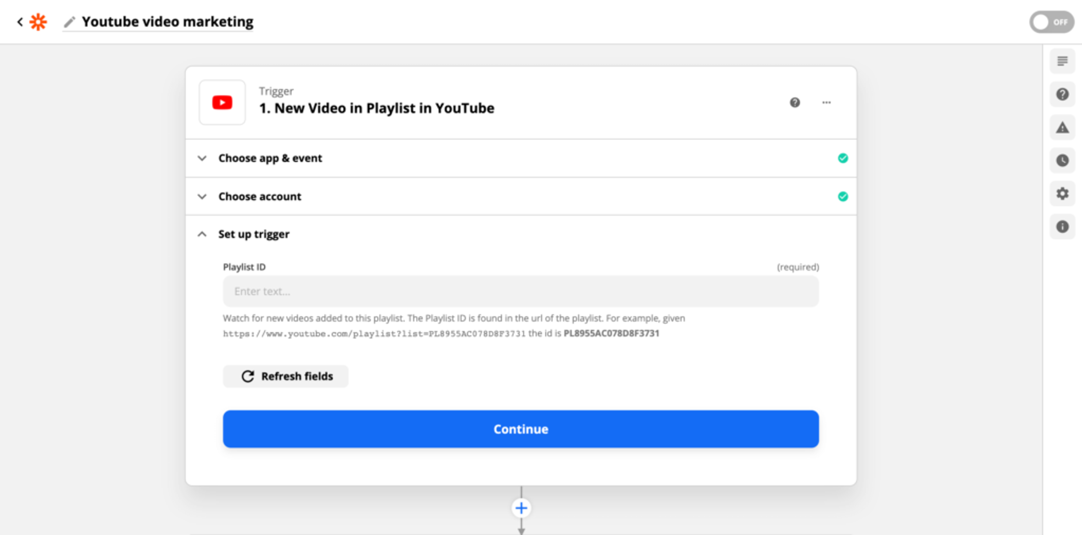The height and width of the screenshot is (535, 1082).
Task: Go back using the left arrow
Action: (x=20, y=22)
